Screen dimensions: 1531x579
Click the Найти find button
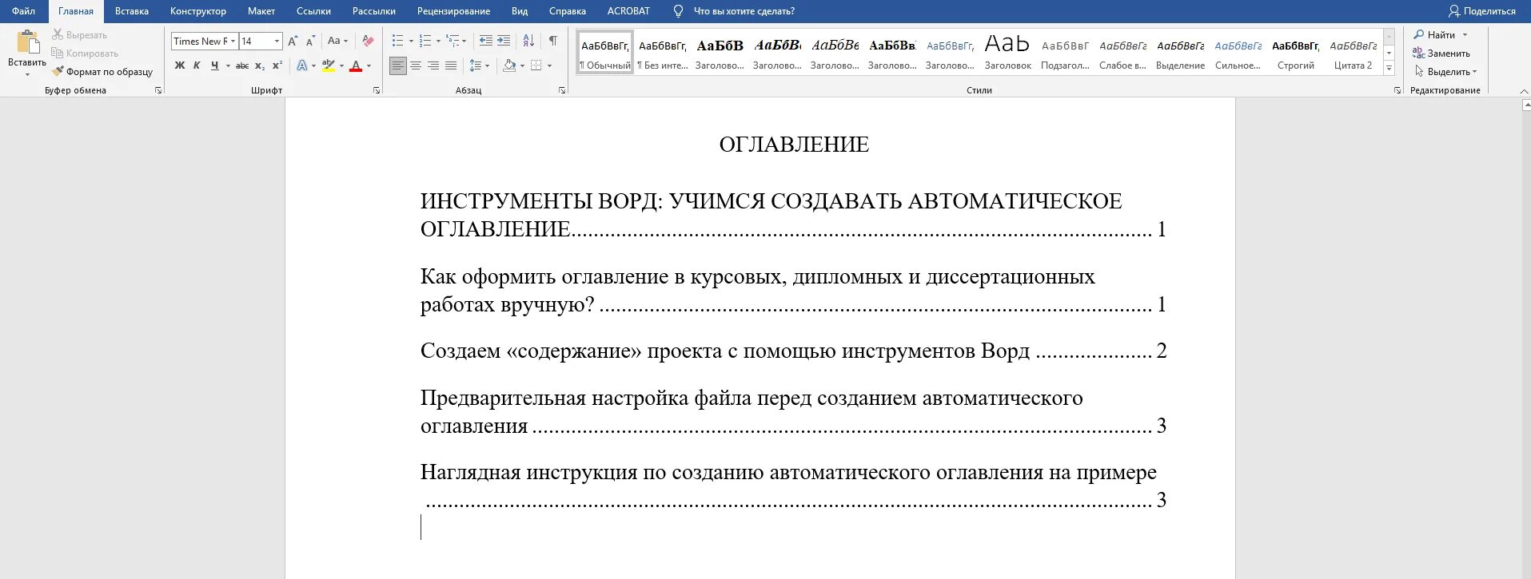pos(1434,35)
